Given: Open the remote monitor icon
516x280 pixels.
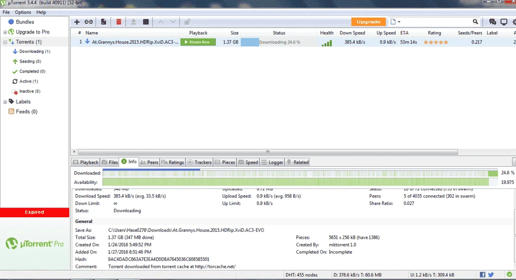Looking at the screenshot, I should tap(504, 22).
